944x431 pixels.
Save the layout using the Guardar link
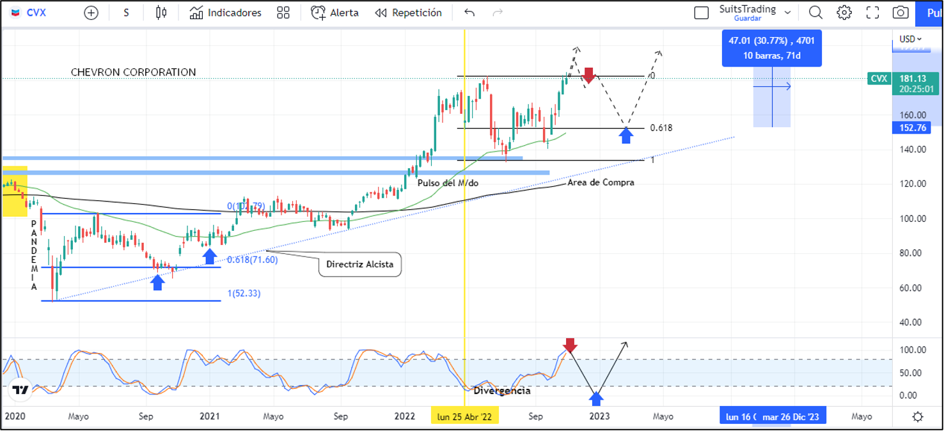(748, 19)
